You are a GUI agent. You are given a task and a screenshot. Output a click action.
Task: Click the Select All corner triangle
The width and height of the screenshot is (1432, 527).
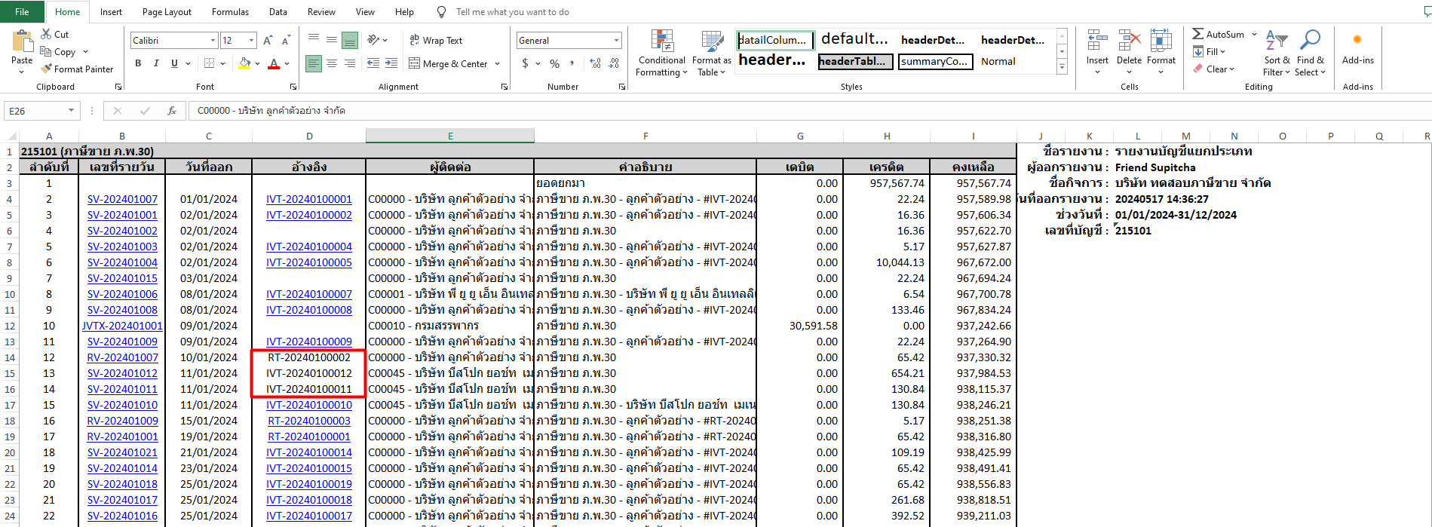[x=11, y=136]
